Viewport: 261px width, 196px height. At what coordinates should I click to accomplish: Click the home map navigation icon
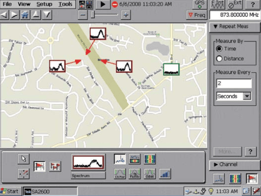pos(25,15)
